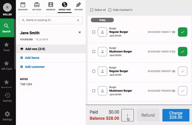
Task: Click ticket ID #24306388-74884092
Action: [159, 91]
